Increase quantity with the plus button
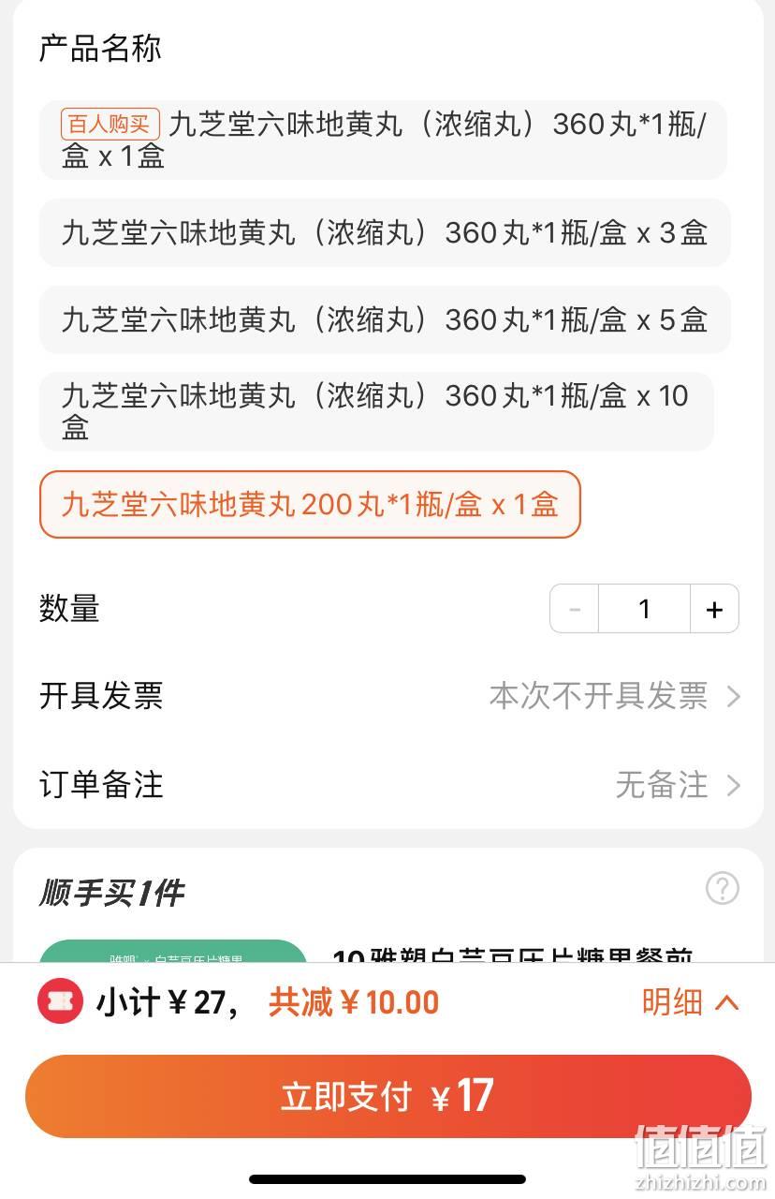The image size is (775, 1199). pyautogui.click(x=714, y=609)
